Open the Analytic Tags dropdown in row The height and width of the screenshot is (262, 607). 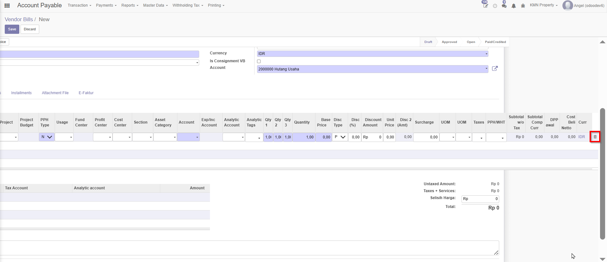click(254, 137)
